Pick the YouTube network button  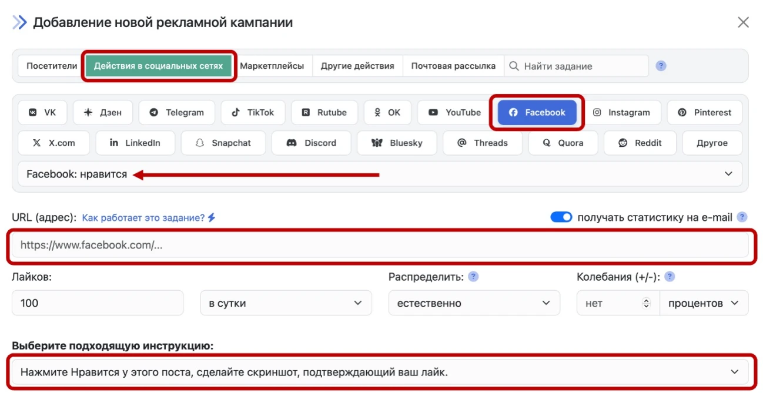pyautogui.click(x=454, y=112)
